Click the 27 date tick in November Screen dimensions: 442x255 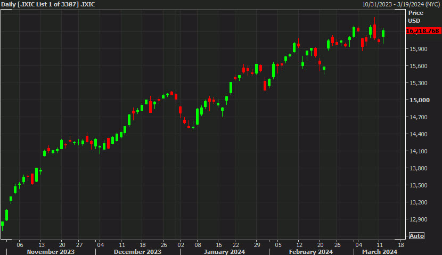[x=79, y=244]
